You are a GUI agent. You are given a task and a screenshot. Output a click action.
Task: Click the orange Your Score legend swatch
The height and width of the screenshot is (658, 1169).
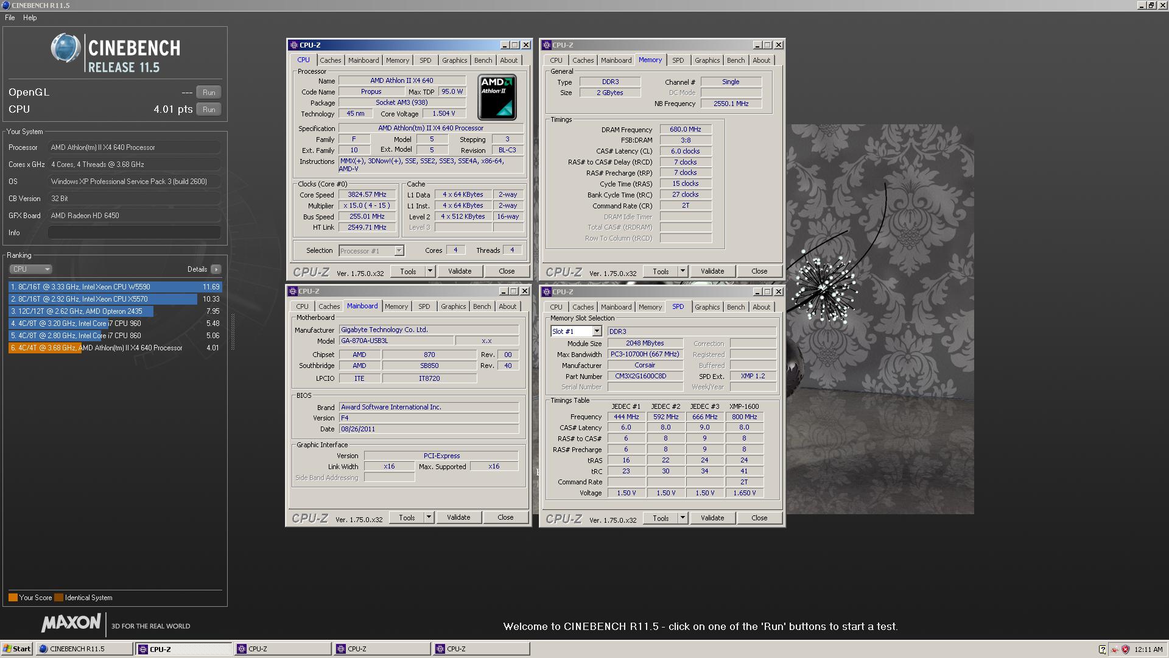click(x=13, y=598)
